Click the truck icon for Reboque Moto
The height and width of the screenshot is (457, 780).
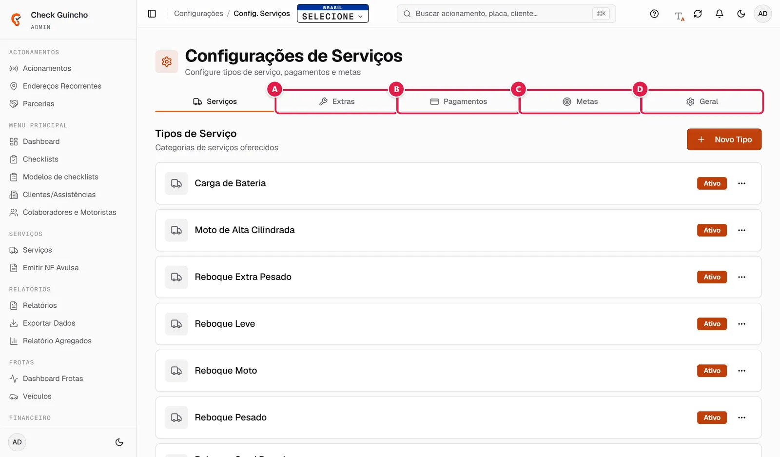pyautogui.click(x=176, y=371)
